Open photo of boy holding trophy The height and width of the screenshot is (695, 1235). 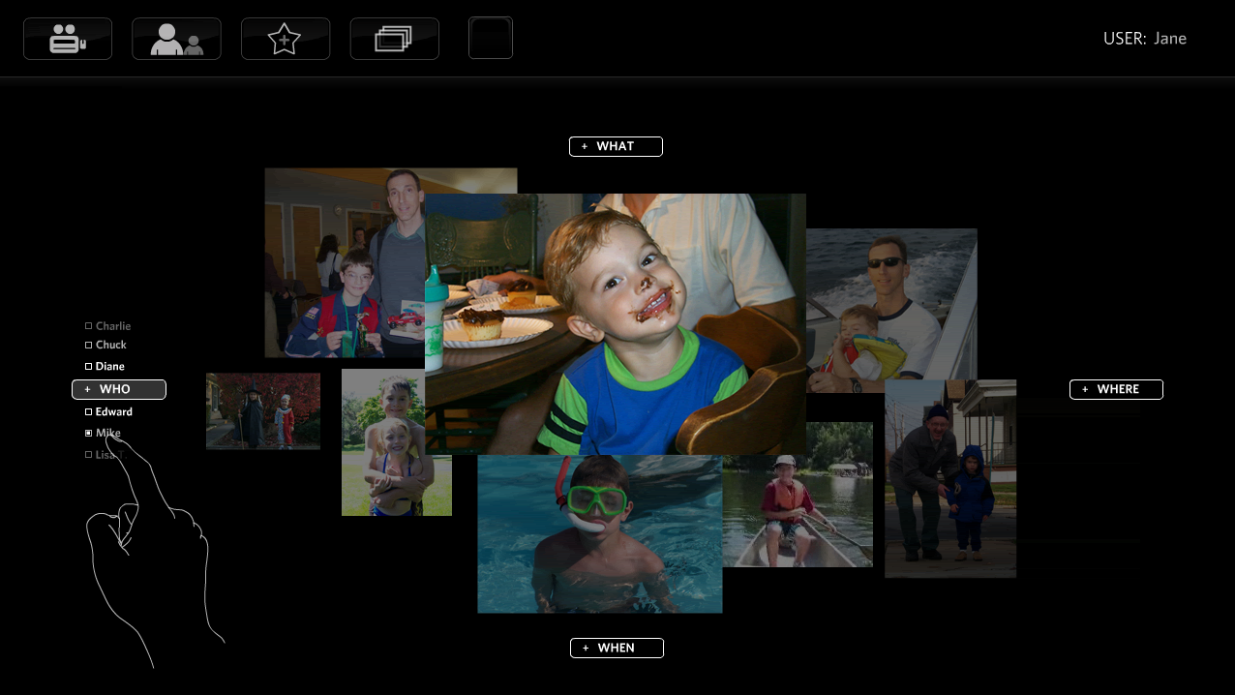[x=345, y=262]
